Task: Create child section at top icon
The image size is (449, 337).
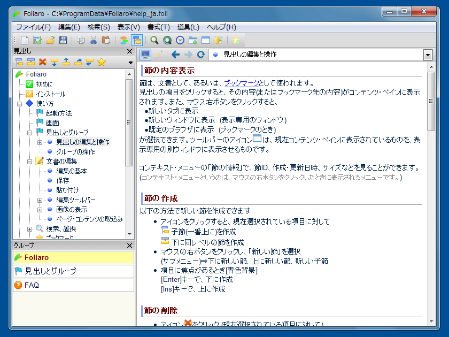Action: pyautogui.click(x=19, y=62)
